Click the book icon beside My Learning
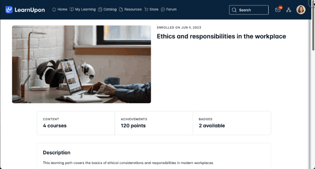This screenshot has height=169, width=315. [x=72, y=9]
